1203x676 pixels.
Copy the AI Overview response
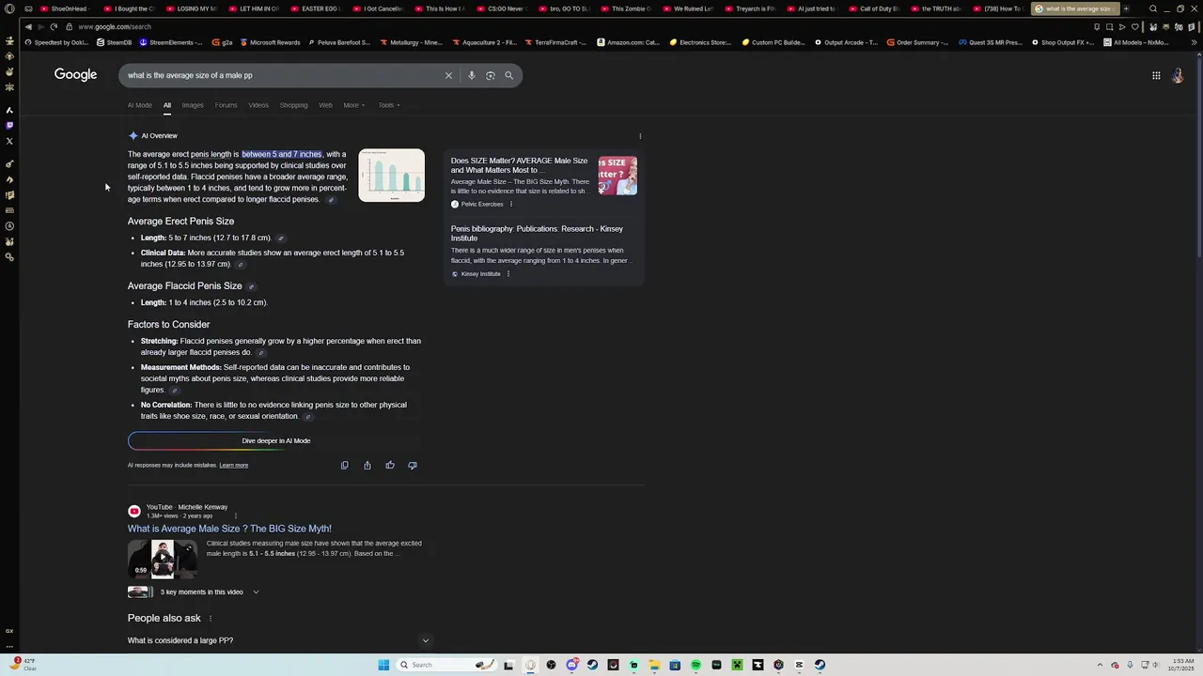[x=345, y=465]
